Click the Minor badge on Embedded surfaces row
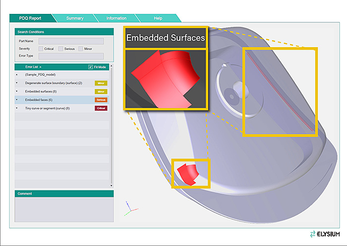 pyautogui.click(x=101, y=91)
